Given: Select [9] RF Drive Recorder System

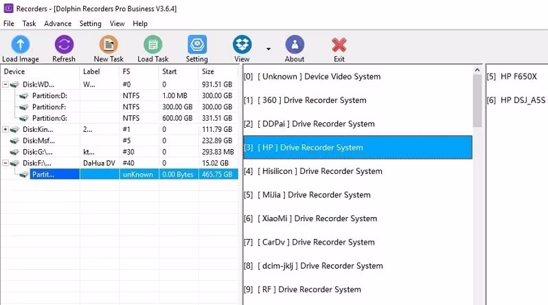Looking at the screenshot, I should click(358, 290).
